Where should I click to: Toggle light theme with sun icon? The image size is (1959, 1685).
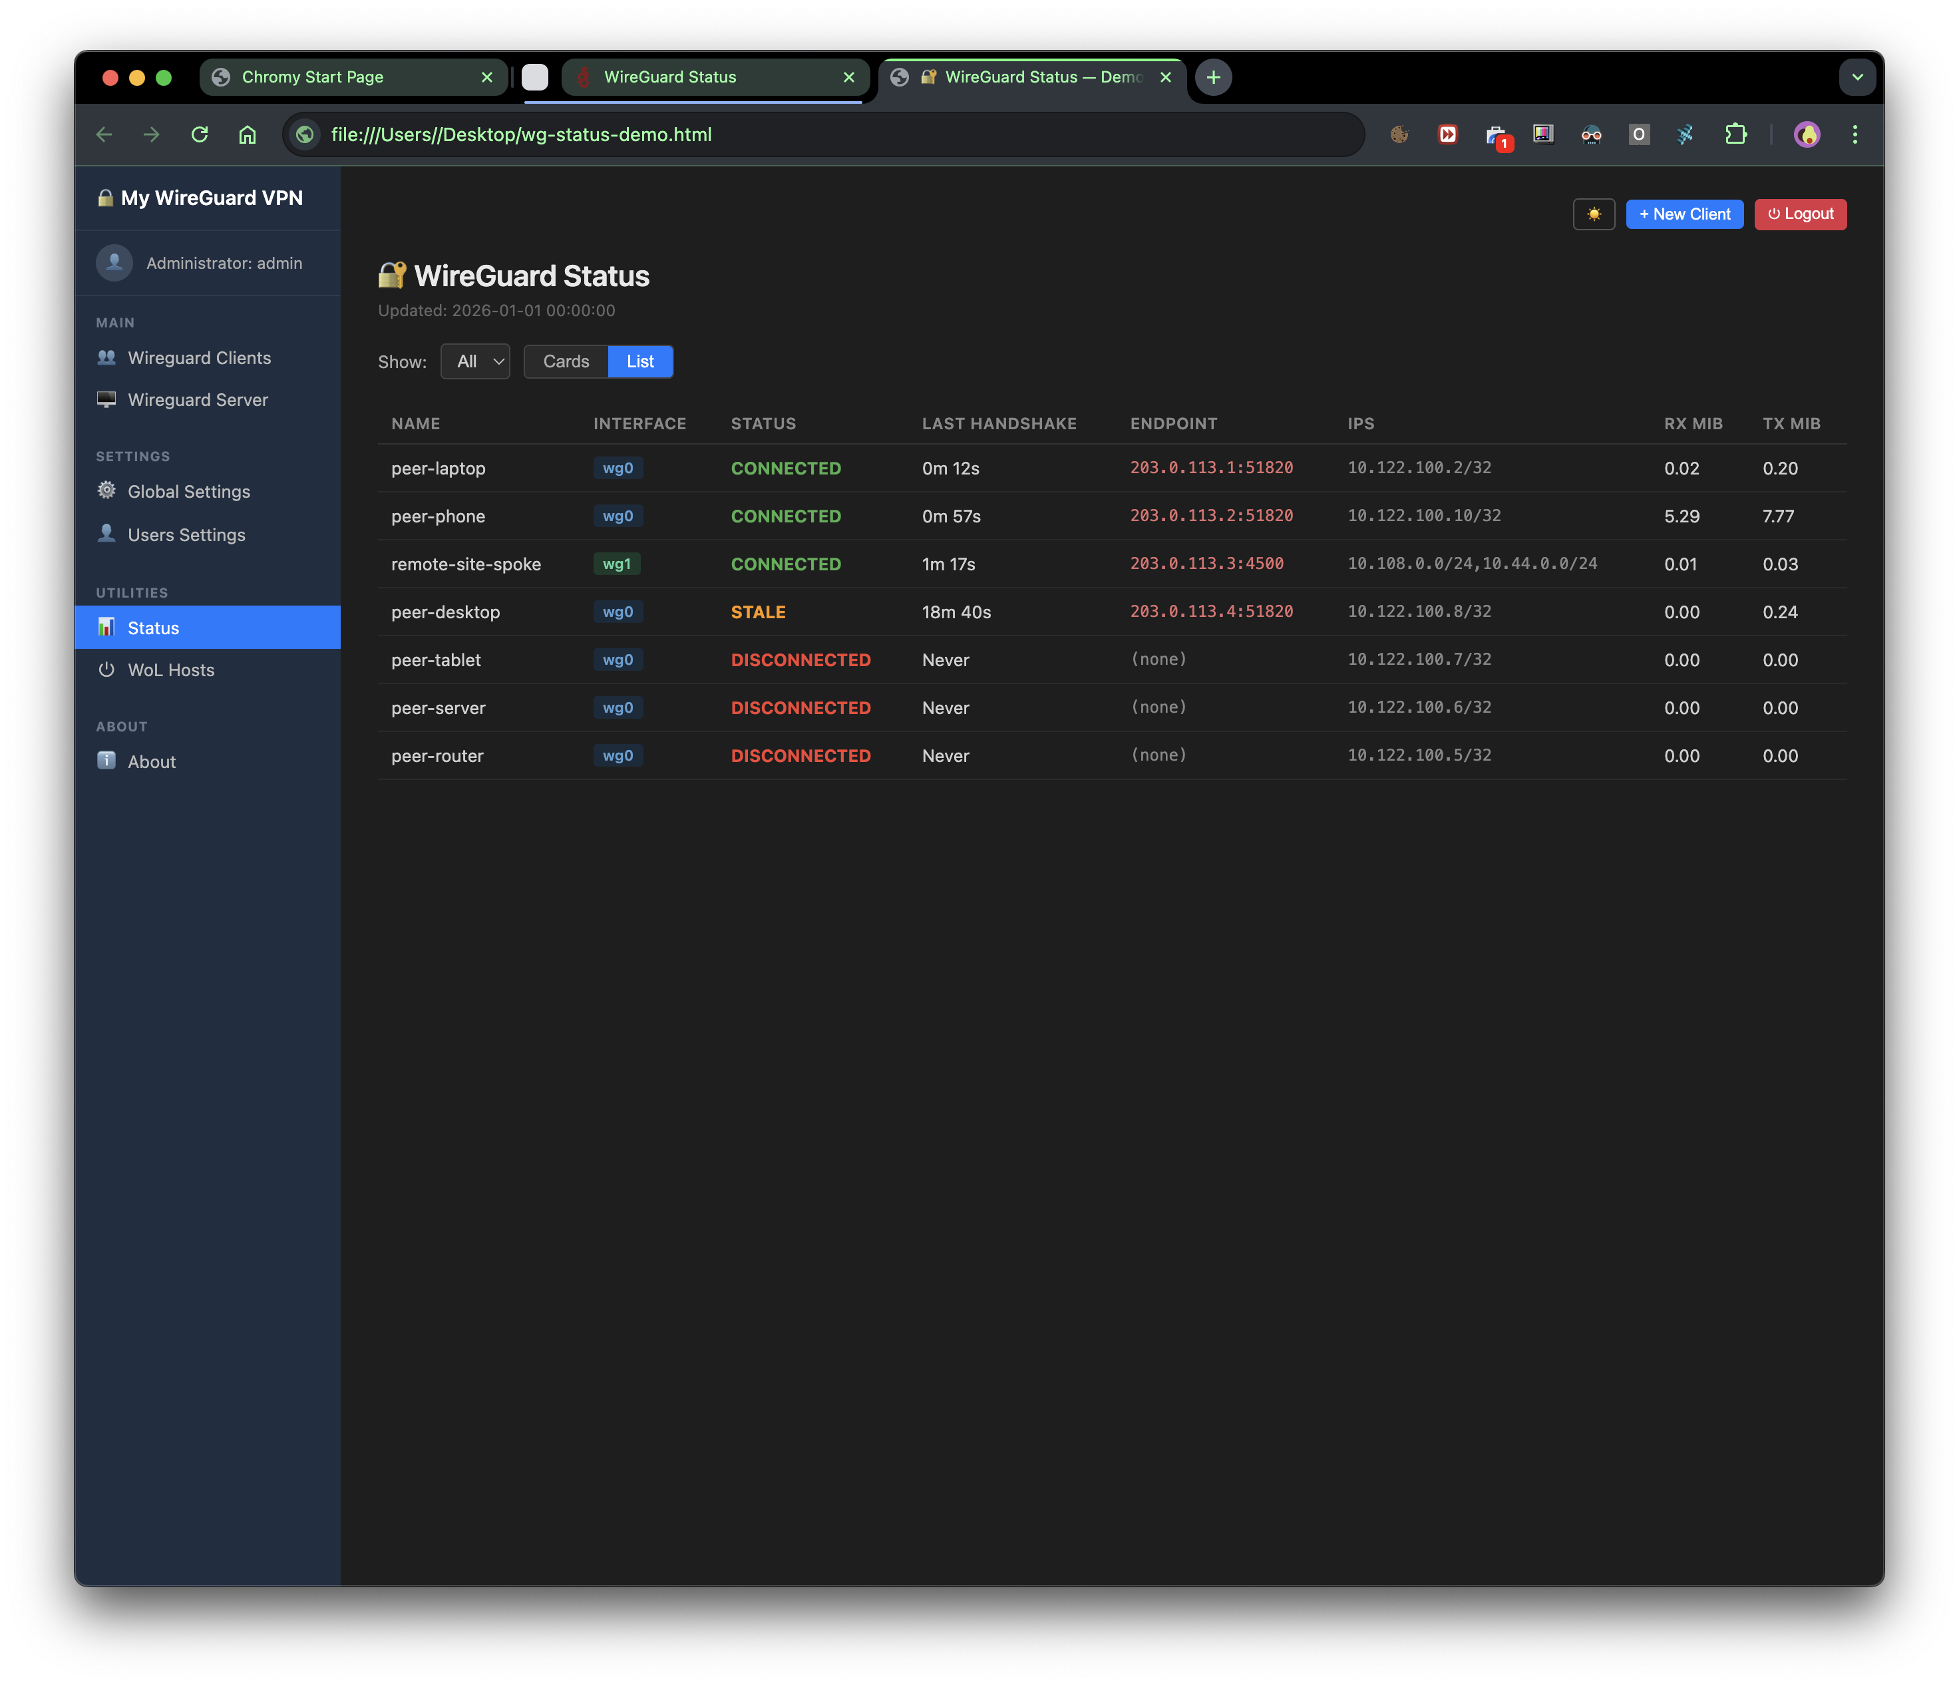coord(1593,214)
